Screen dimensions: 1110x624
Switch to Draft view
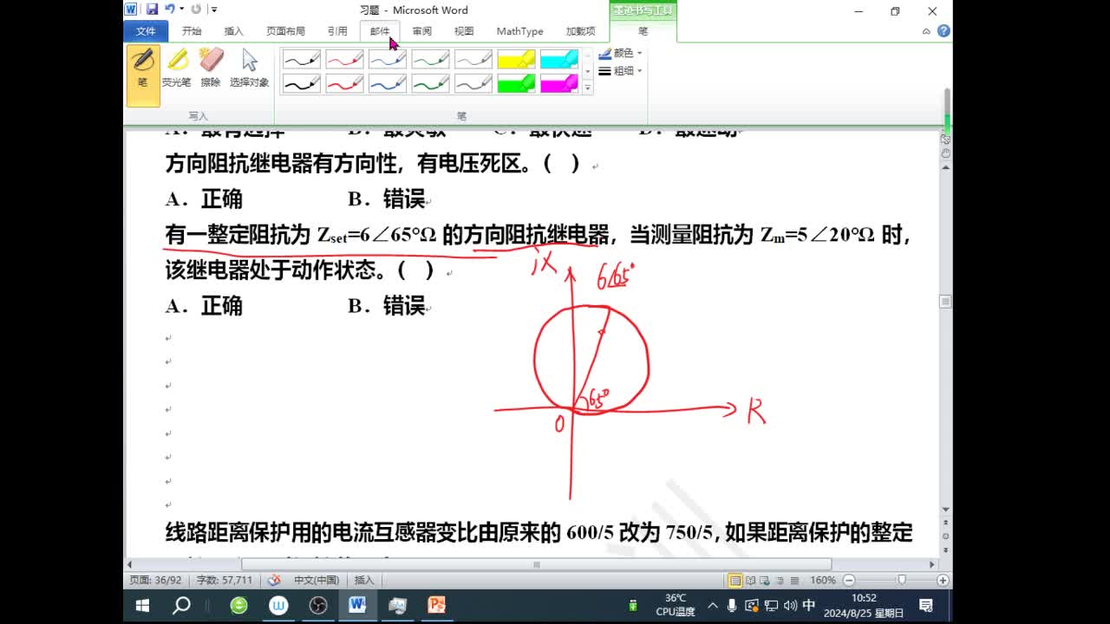click(793, 580)
